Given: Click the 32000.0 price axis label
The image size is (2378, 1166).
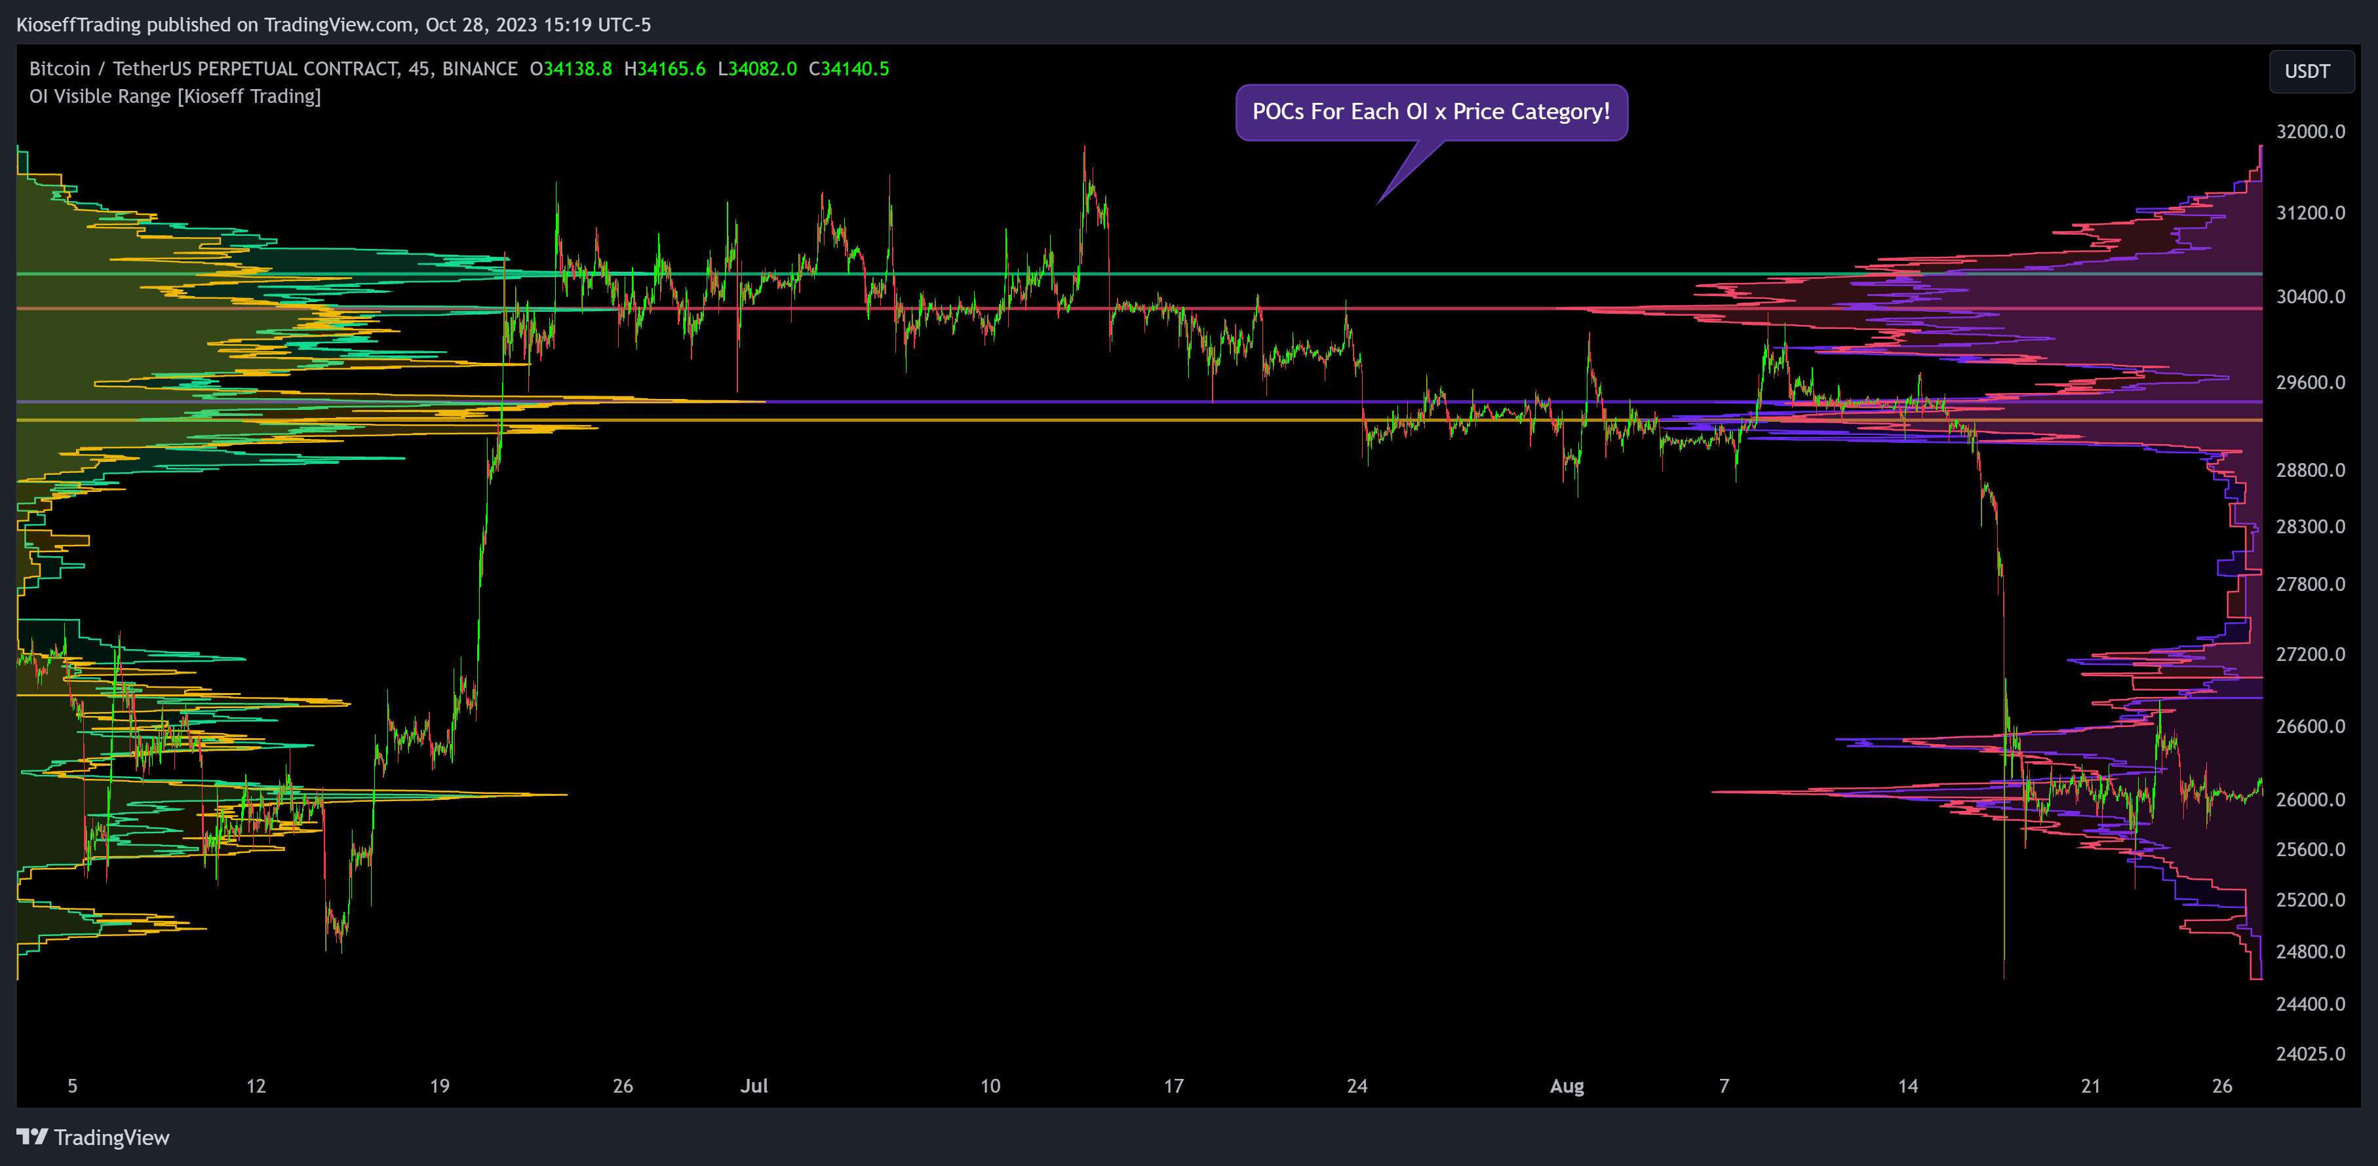Looking at the screenshot, I should (x=2310, y=131).
